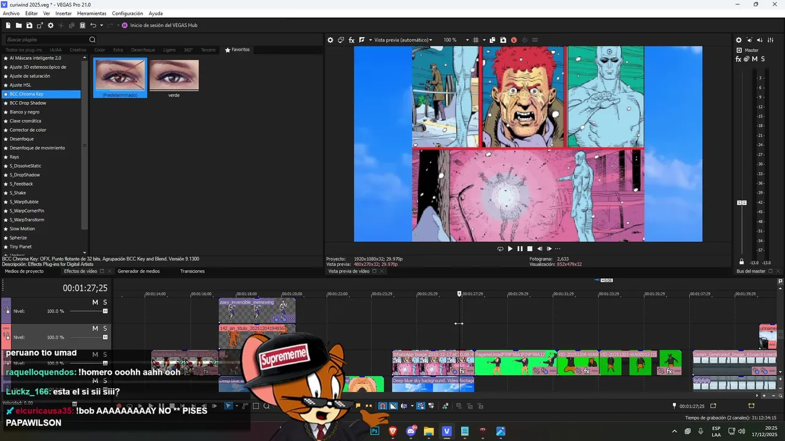This screenshot has width=785, height=441.
Task: Click the Render As export icon
Action: click(x=40, y=25)
